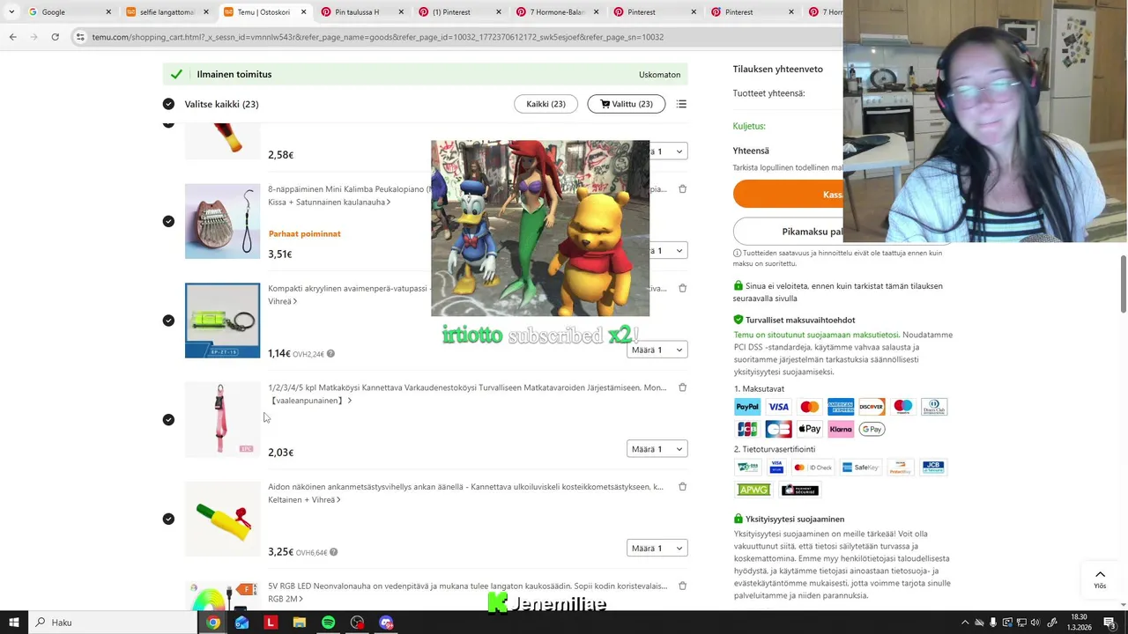1128x634 pixels.
Task: Uncheck the Mini Kalimba item checkbox
Action: click(x=168, y=221)
